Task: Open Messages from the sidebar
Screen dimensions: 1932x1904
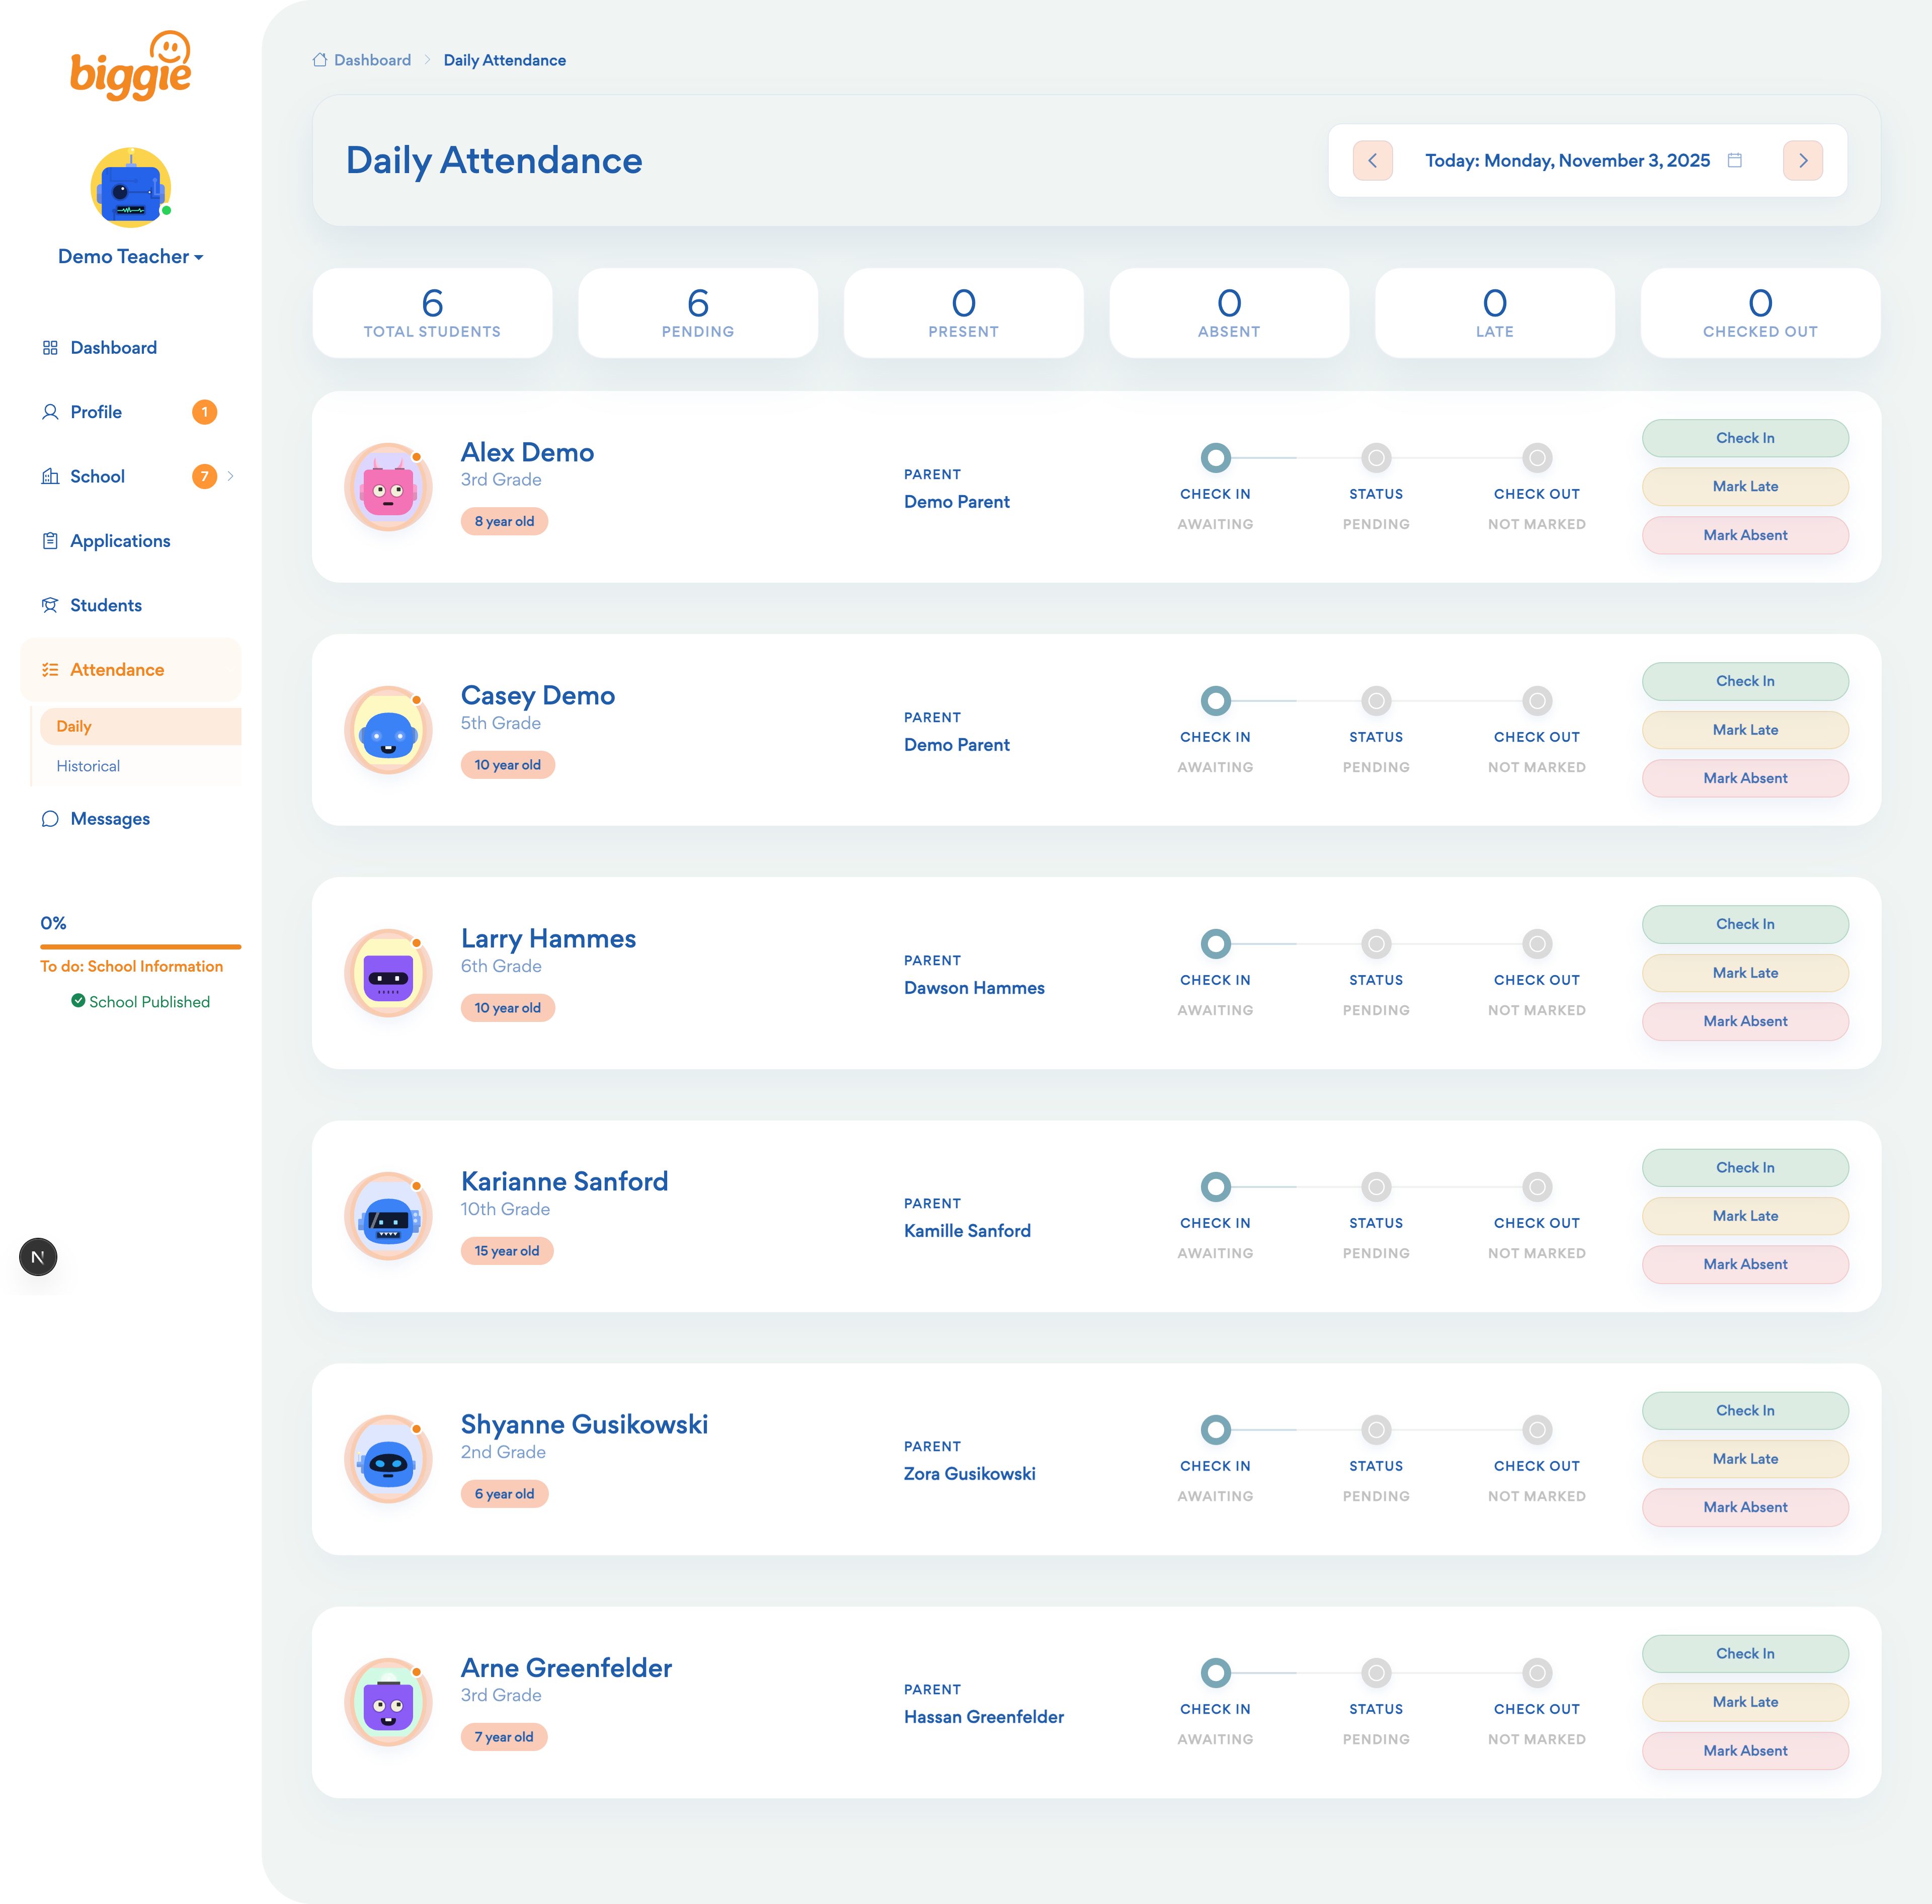Action: [x=110, y=818]
